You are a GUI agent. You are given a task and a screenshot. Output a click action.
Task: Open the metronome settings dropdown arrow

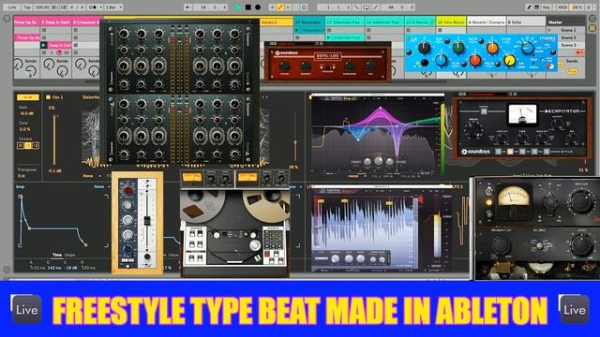(x=101, y=7)
